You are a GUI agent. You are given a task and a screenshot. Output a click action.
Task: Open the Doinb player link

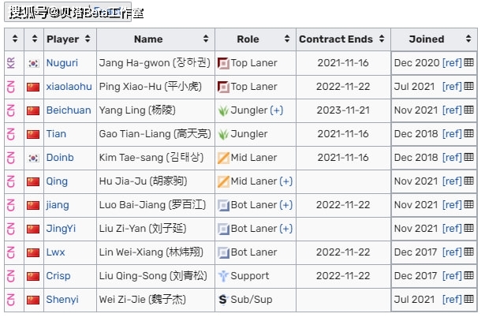[x=60, y=158]
